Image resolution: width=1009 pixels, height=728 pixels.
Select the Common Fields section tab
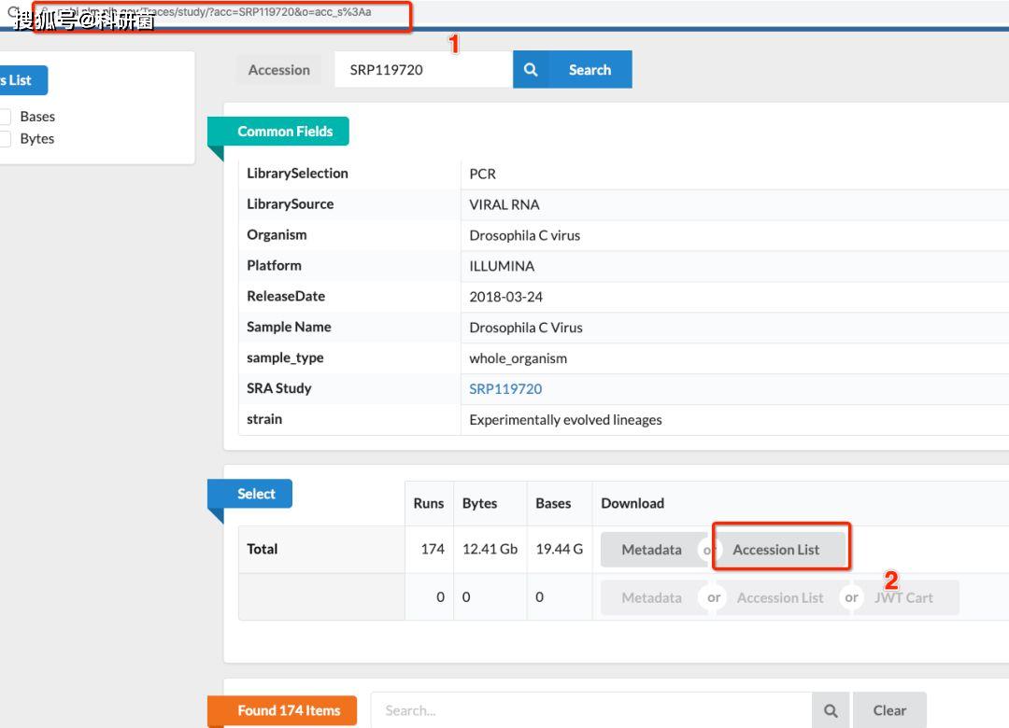(x=284, y=132)
